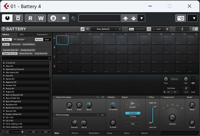Filter by Vinyl Drum Kit tag
Viewport: 200px width, 136px height.
41,54
